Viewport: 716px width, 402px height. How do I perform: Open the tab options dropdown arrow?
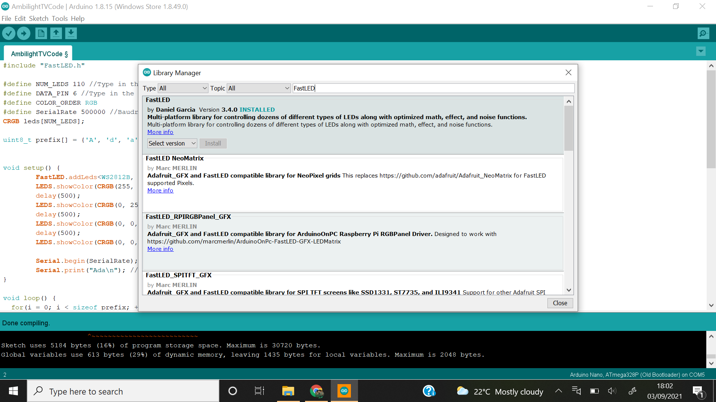click(701, 51)
